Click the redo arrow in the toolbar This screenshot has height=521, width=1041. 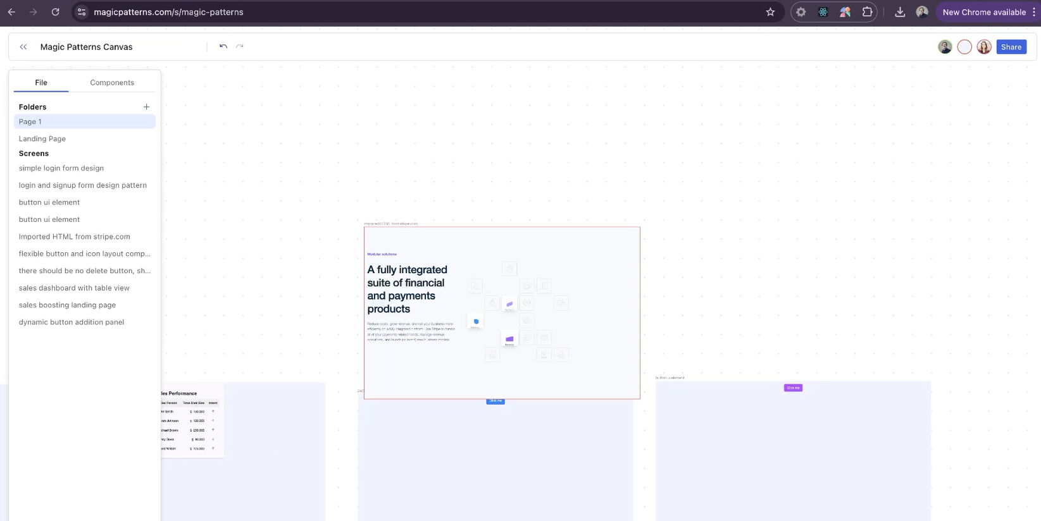pos(240,46)
